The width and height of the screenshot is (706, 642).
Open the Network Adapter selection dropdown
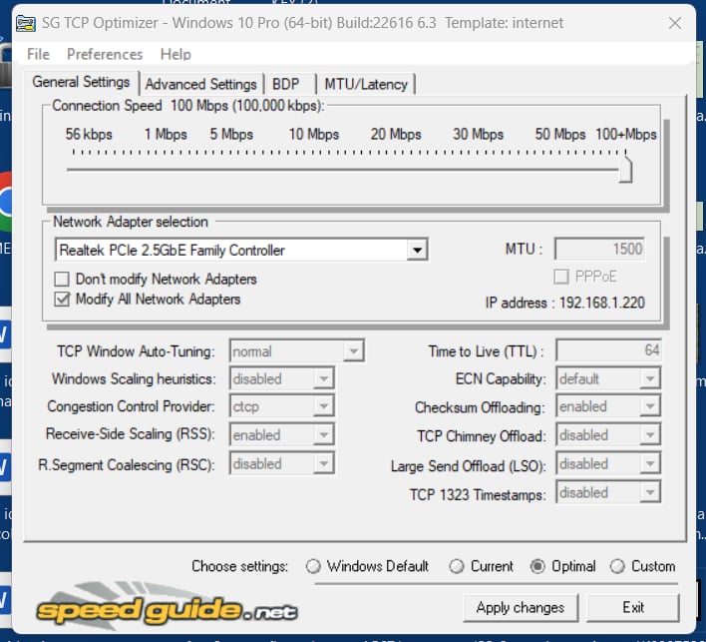tap(418, 250)
